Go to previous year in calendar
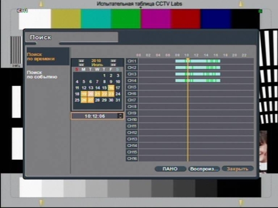278x208 pixels. tap(81, 61)
